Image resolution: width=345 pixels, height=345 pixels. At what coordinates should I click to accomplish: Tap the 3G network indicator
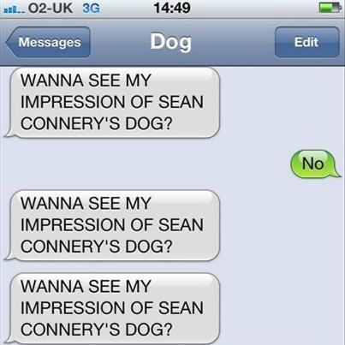[91, 9]
